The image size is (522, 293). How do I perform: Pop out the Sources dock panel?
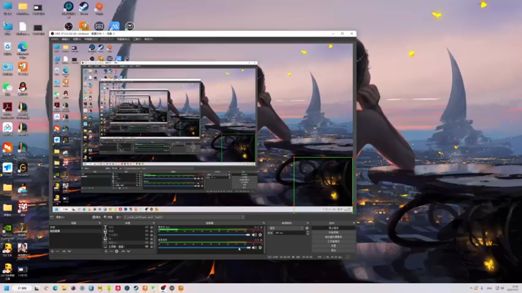tap(153, 223)
